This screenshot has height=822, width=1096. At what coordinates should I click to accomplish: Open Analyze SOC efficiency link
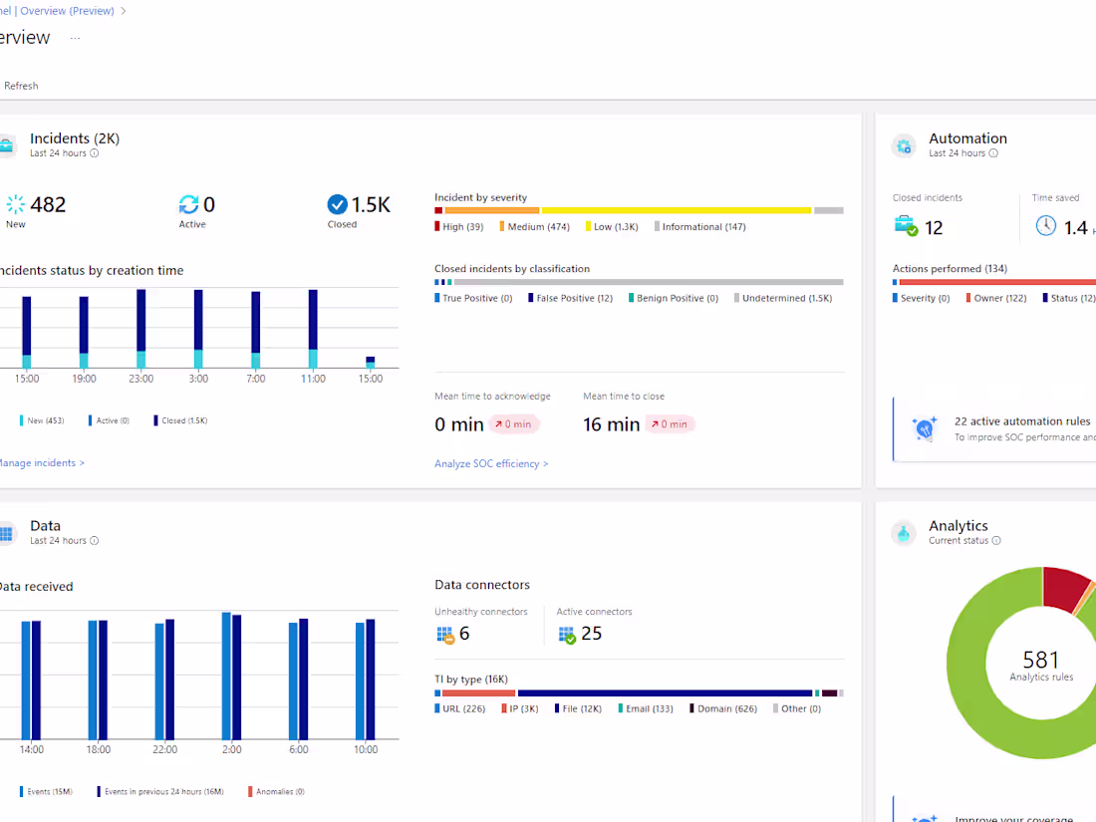491,463
